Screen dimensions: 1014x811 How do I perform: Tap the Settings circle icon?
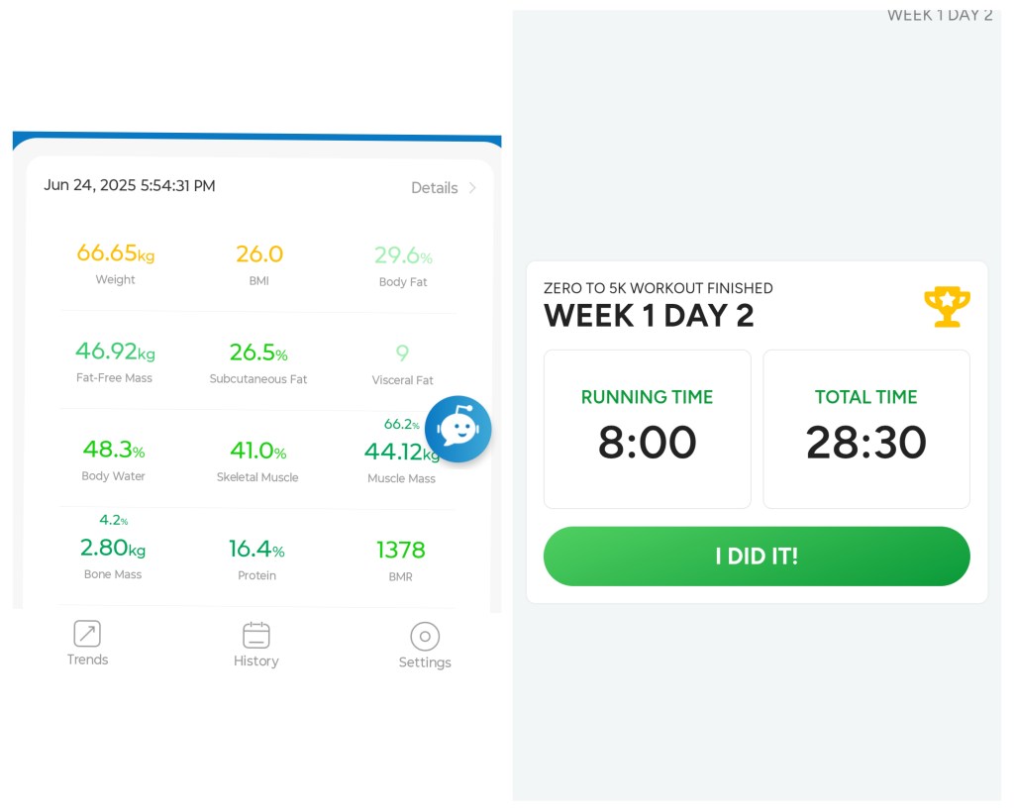click(x=425, y=636)
